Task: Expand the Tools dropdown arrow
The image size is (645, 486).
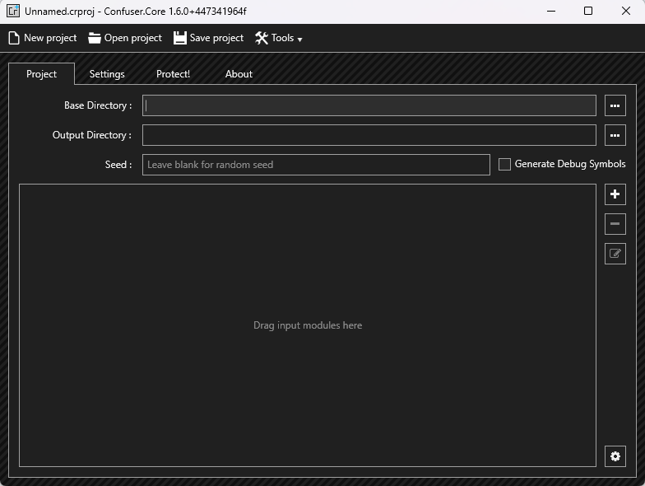Action: coord(299,40)
